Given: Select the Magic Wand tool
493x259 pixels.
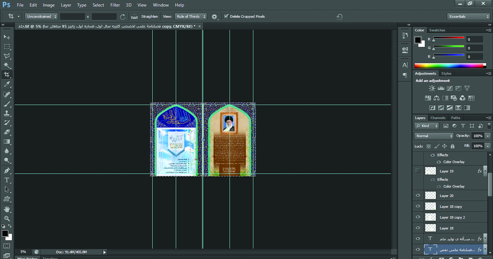Looking at the screenshot, I should click(x=7, y=65).
